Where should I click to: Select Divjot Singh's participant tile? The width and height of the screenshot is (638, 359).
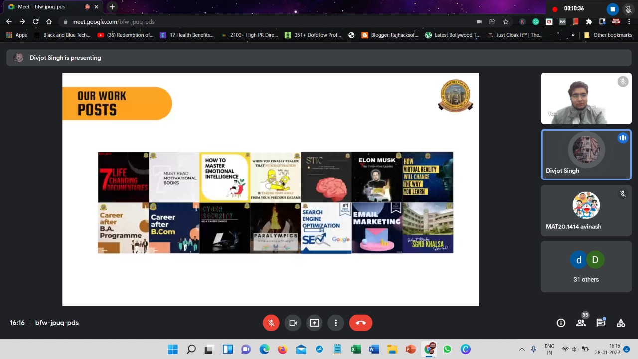pos(586,155)
